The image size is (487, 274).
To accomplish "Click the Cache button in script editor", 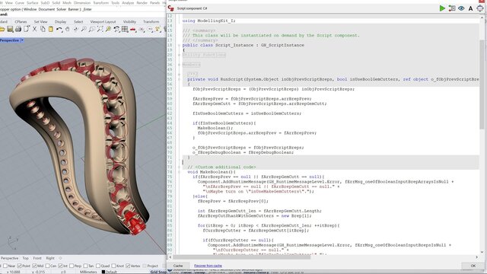I will (178, 266).
